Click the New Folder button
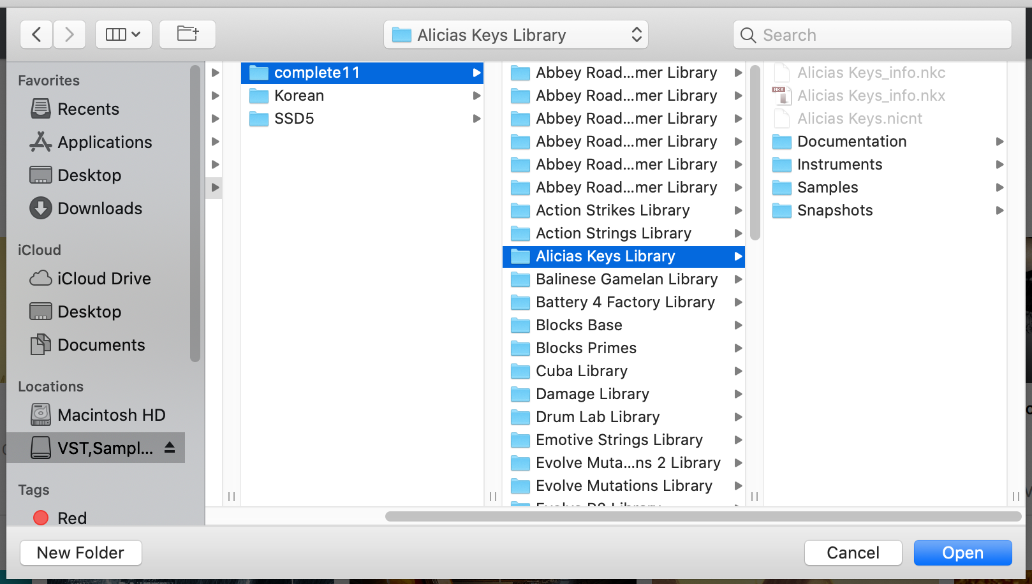This screenshot has height=584, width=1032. point(81,553)
